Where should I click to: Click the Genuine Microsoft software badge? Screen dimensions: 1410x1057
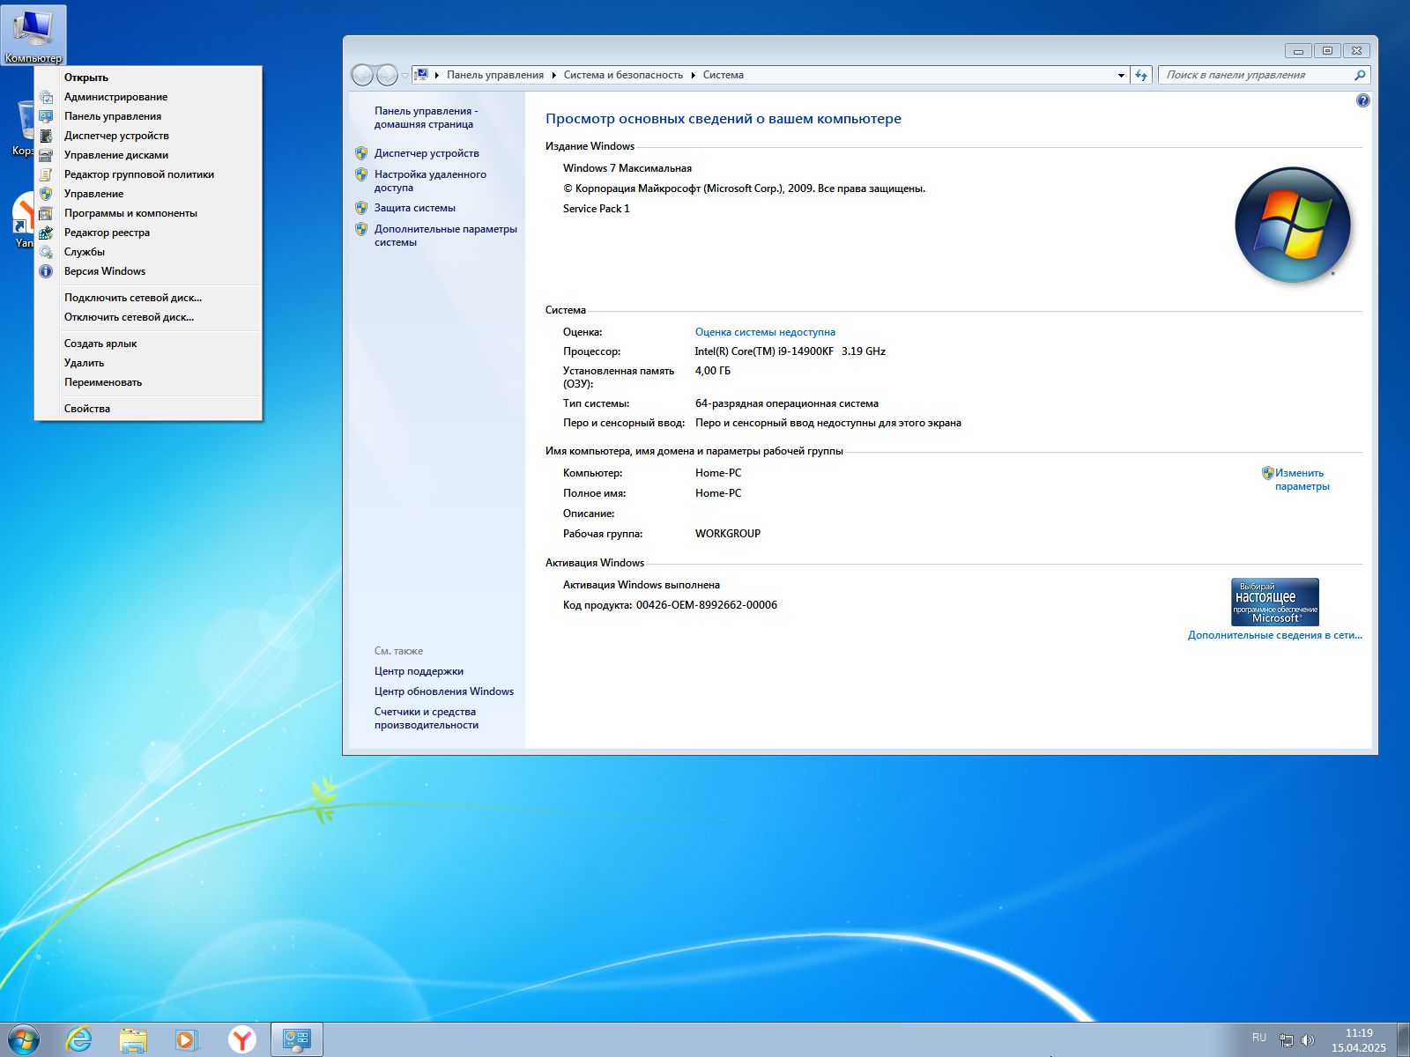1274,602
